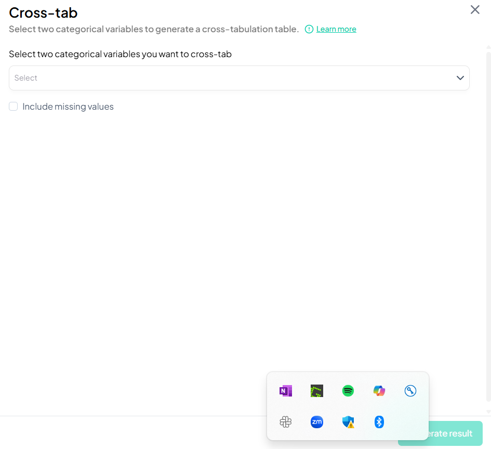Screen dimensions: 491x449
Task: Open the Learn more link
Action: tap(336, 29)
